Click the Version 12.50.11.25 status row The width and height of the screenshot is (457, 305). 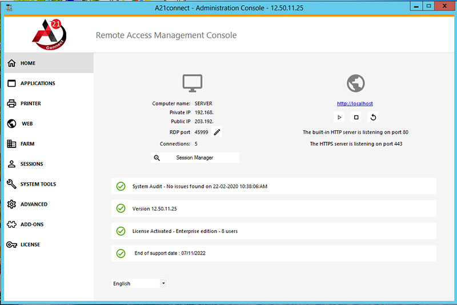coord(274,208)
